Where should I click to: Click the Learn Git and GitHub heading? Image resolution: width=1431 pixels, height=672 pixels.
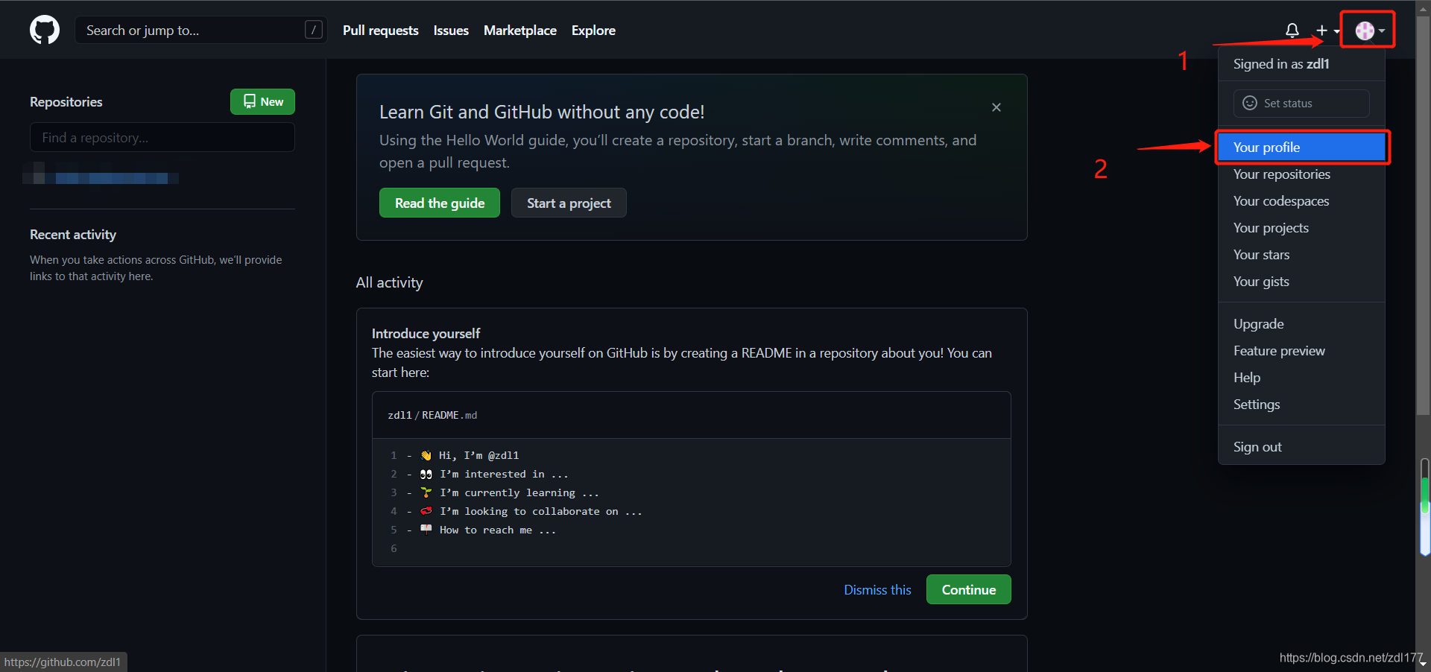[x=542, y=112]
